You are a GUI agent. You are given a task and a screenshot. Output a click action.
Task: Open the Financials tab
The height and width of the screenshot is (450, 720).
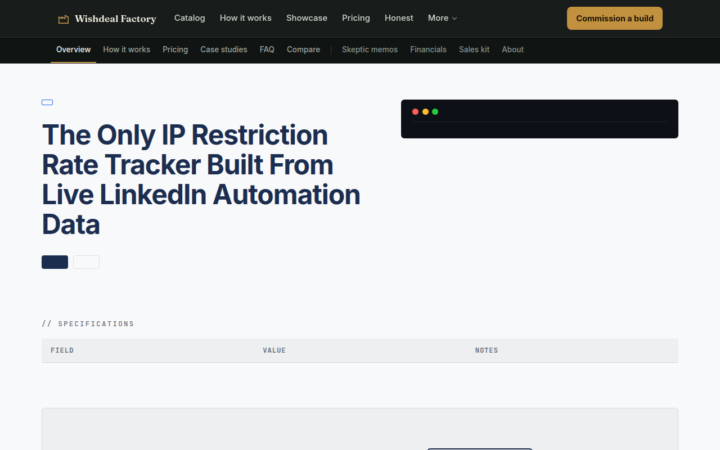pyautogui.click(x=428, y=49)
